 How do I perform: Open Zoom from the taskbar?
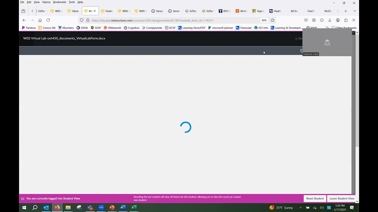coord(101,208)
